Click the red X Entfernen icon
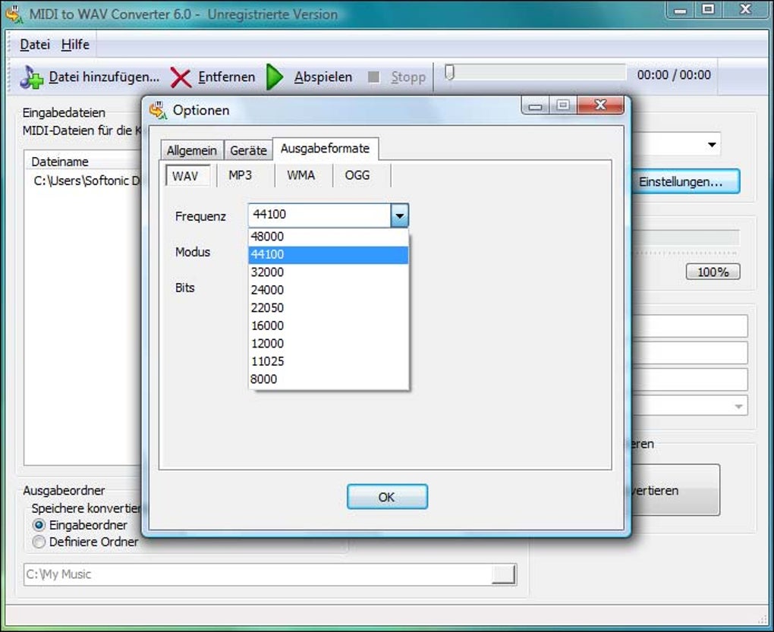The image size is (774, 632). click(181, 77)
